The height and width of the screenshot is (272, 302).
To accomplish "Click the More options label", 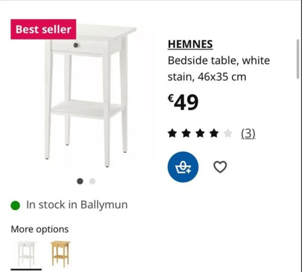I will 40,229.
